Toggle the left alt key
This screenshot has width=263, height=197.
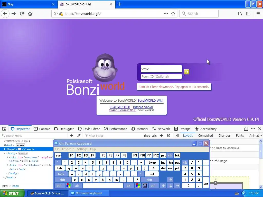pos(77,186)
